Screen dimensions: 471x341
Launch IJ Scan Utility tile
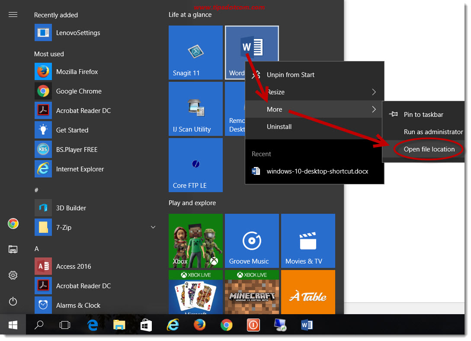point(195,109)
